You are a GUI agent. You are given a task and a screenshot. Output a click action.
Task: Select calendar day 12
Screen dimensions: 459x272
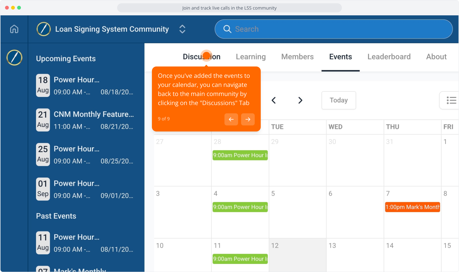(298, 255)
